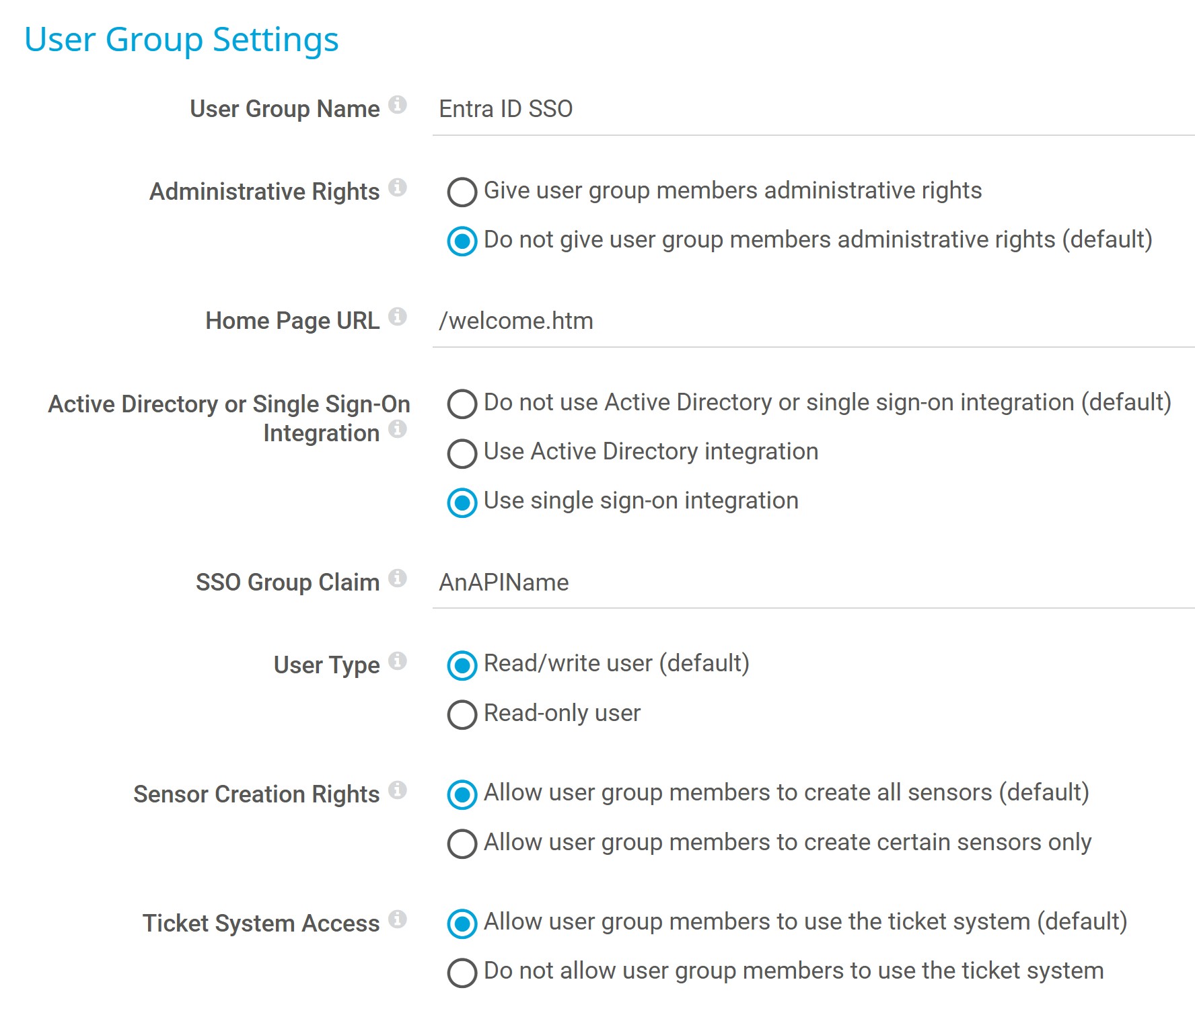Choose Use Active Directory integration option
The image size is (1195, 1019).
[x=462, y=453]
